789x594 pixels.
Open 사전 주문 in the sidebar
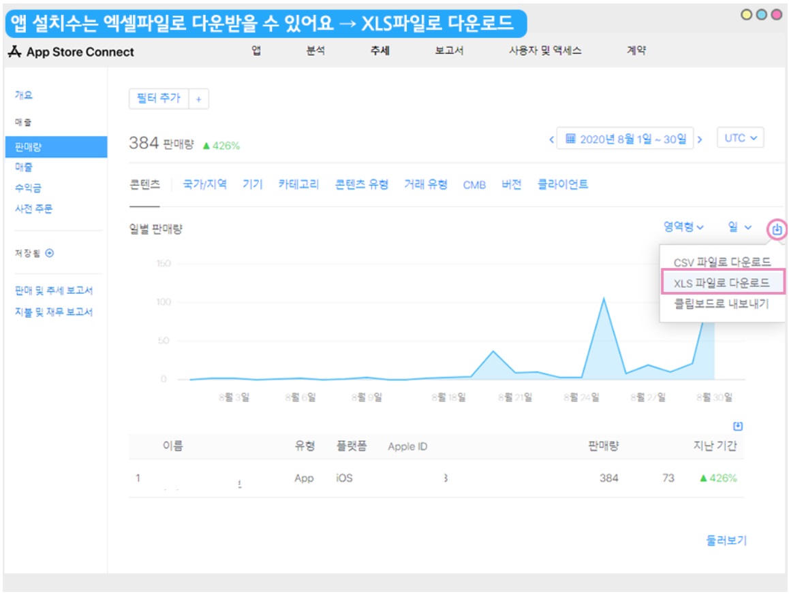[x=33, y=209]
